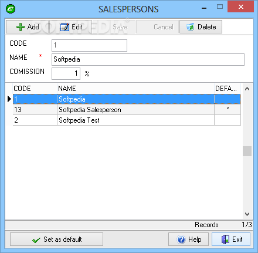This screenshot has width=258, height=253.
Task: Open Help
Action: (188, 239)
